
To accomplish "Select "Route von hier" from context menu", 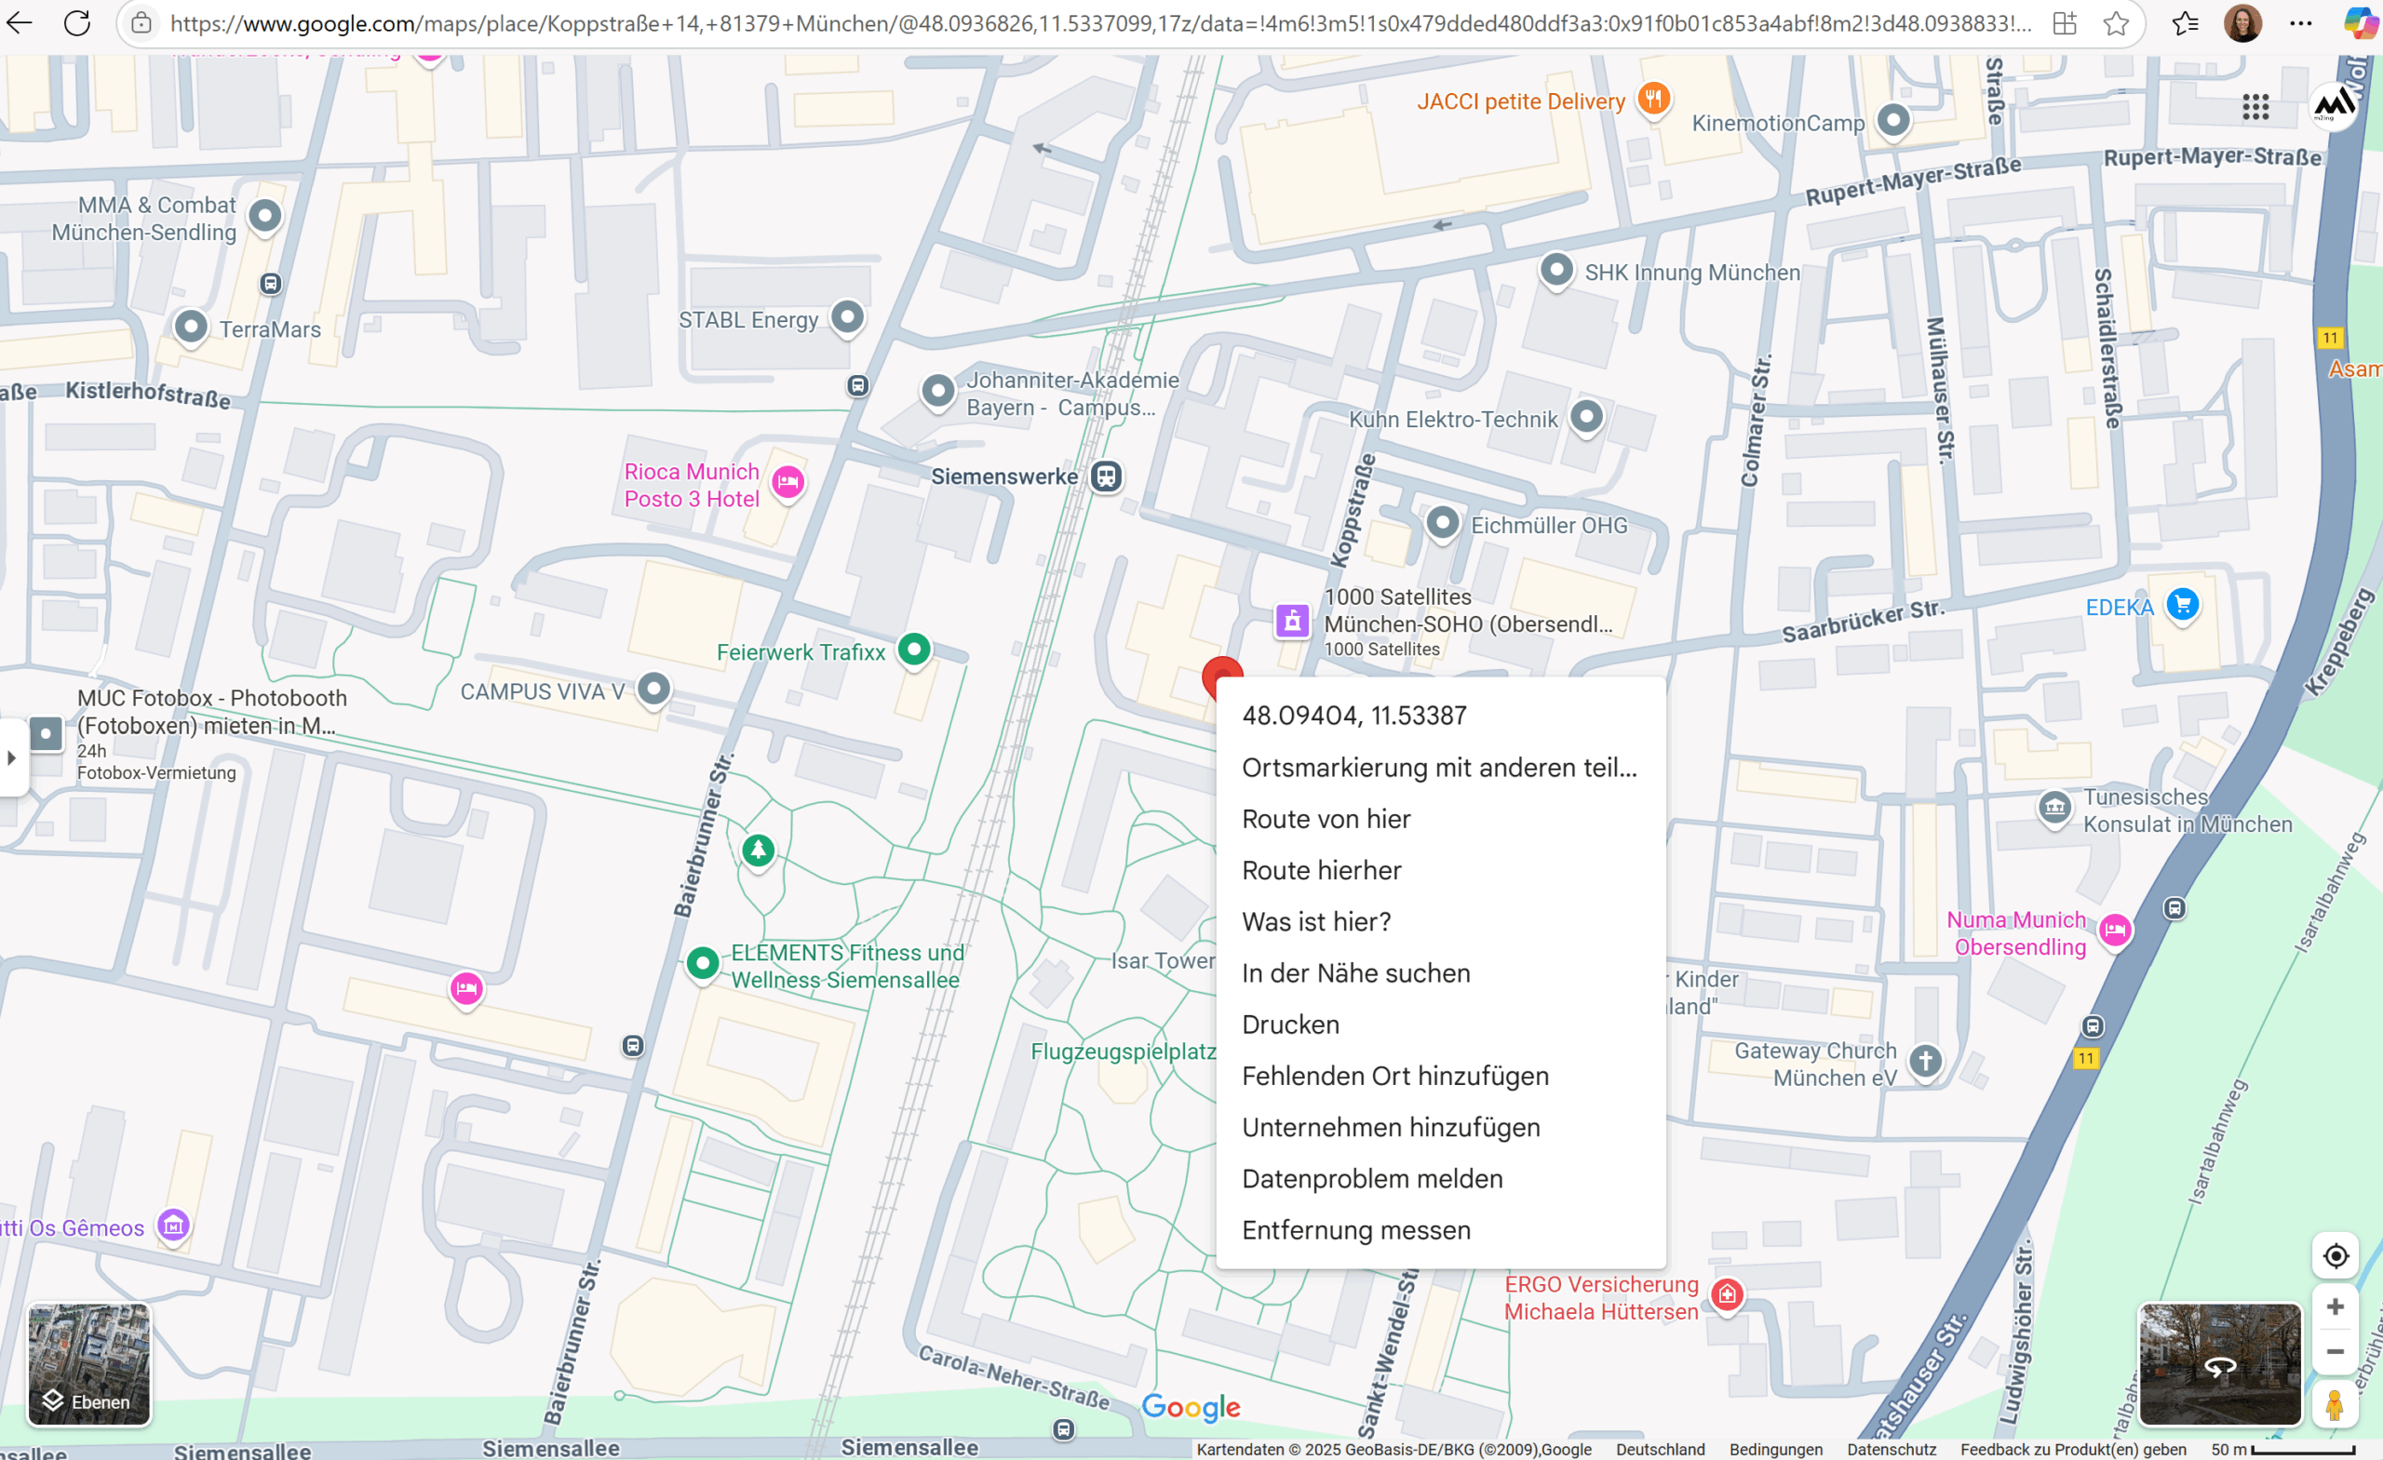I will point(1326,819).
